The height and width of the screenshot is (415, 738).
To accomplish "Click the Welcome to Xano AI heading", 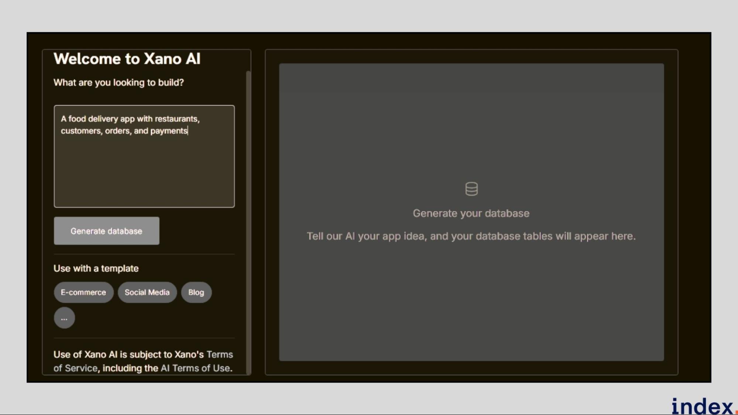I will coord(127,59).
